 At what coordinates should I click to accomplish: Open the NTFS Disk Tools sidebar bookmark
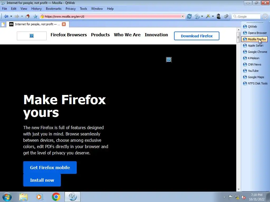coord(255,83)
